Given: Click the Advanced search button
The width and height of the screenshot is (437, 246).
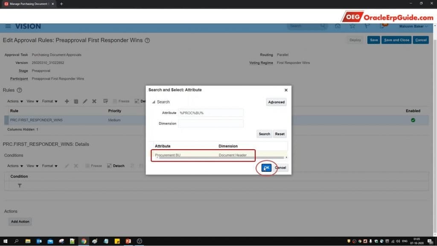Looking at the screenshot, I should 276,102.
